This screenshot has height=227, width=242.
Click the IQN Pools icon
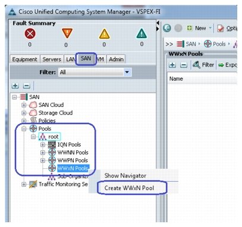pyautogui.click(x=52, y=144)
